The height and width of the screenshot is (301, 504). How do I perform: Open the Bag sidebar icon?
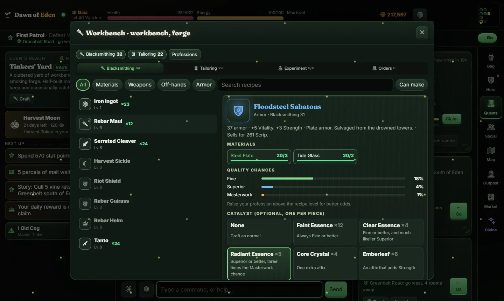491,61
